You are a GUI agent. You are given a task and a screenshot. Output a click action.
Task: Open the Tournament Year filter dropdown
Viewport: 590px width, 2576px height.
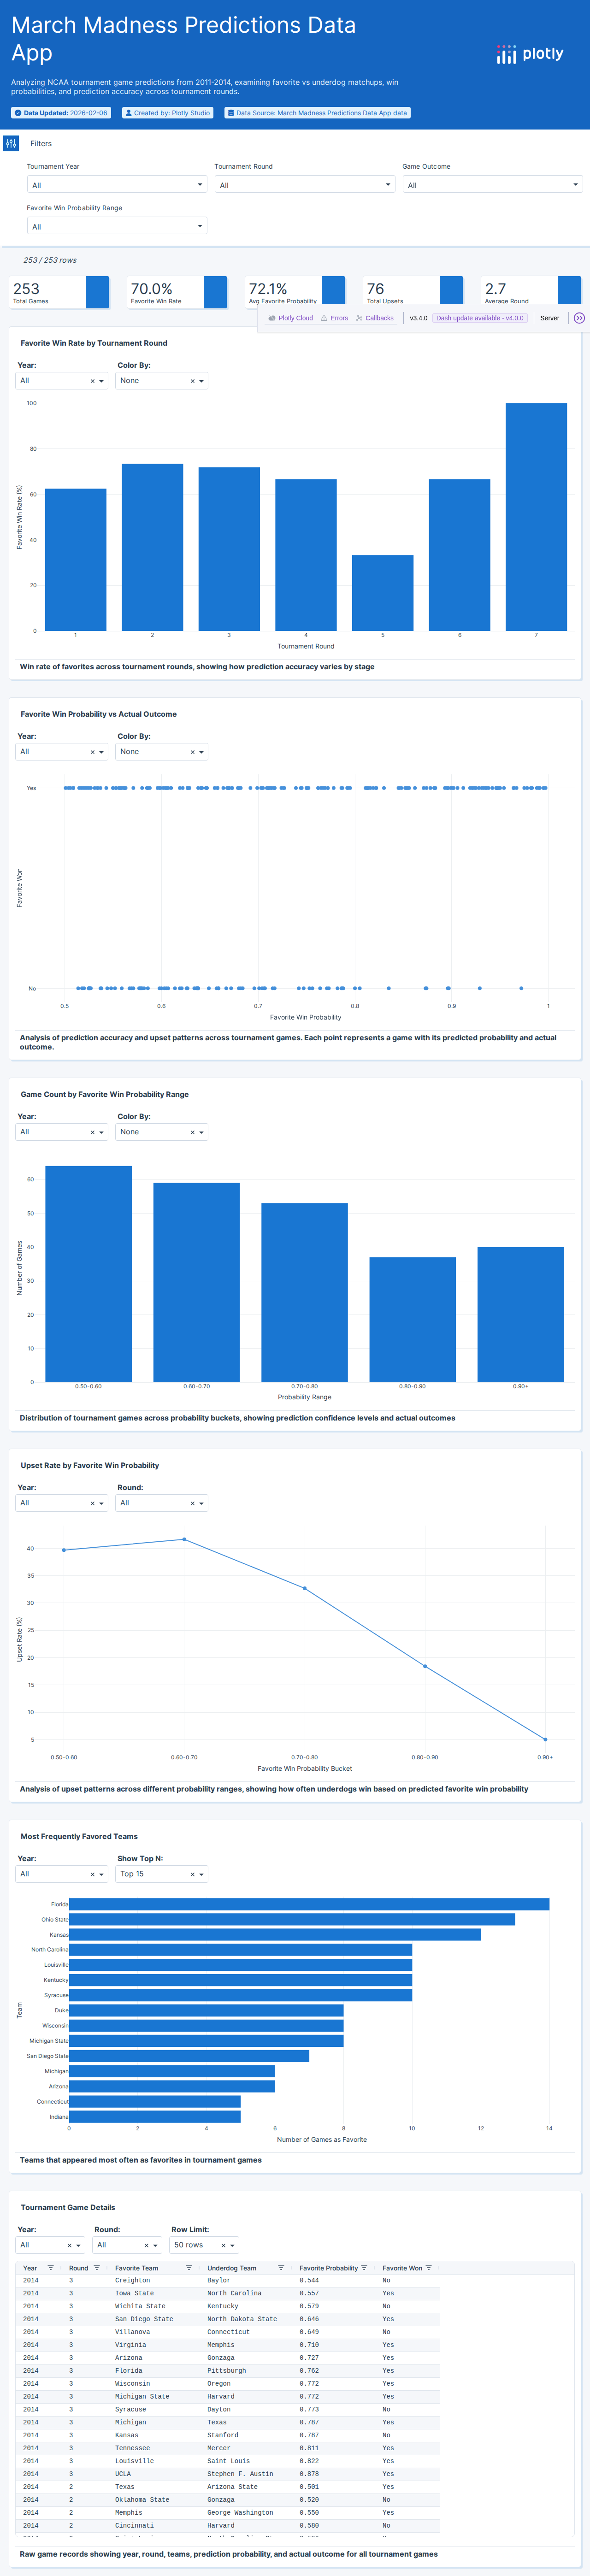pyautogui.click(x=117, y=185)
